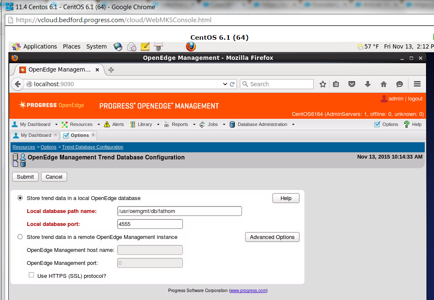Click the admin username text
The height and width of the screenshot is (300, 434).
point(396,99)
